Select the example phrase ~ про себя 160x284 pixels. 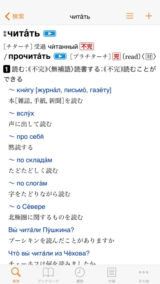pos(26,137)
